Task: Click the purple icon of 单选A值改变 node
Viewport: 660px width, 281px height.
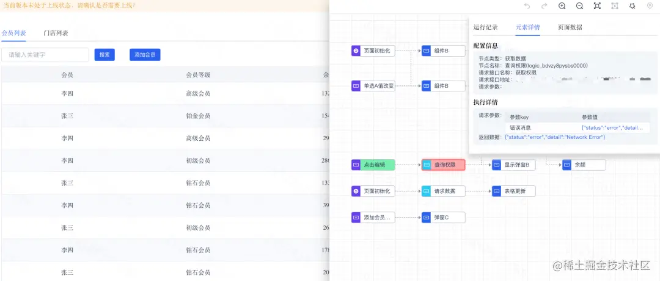Action: 356,86
